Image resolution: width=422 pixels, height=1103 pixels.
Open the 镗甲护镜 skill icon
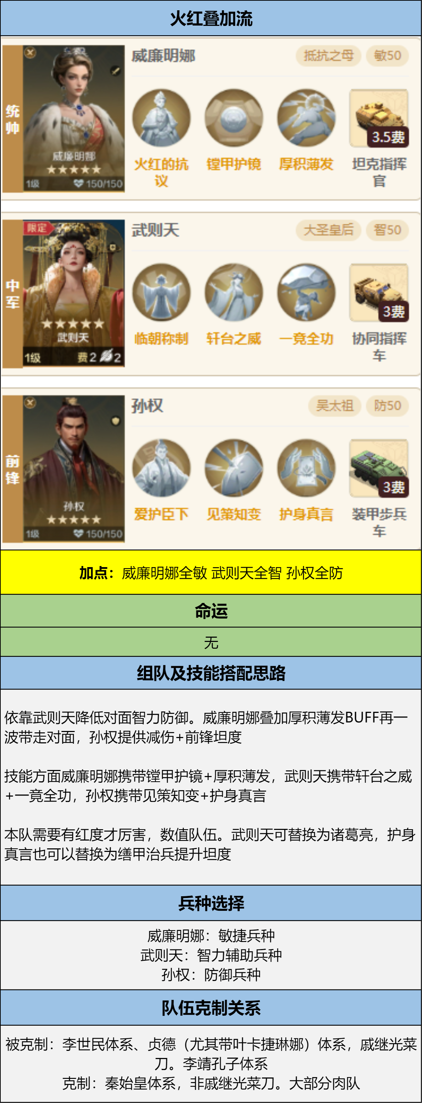(x=234, y=118)
